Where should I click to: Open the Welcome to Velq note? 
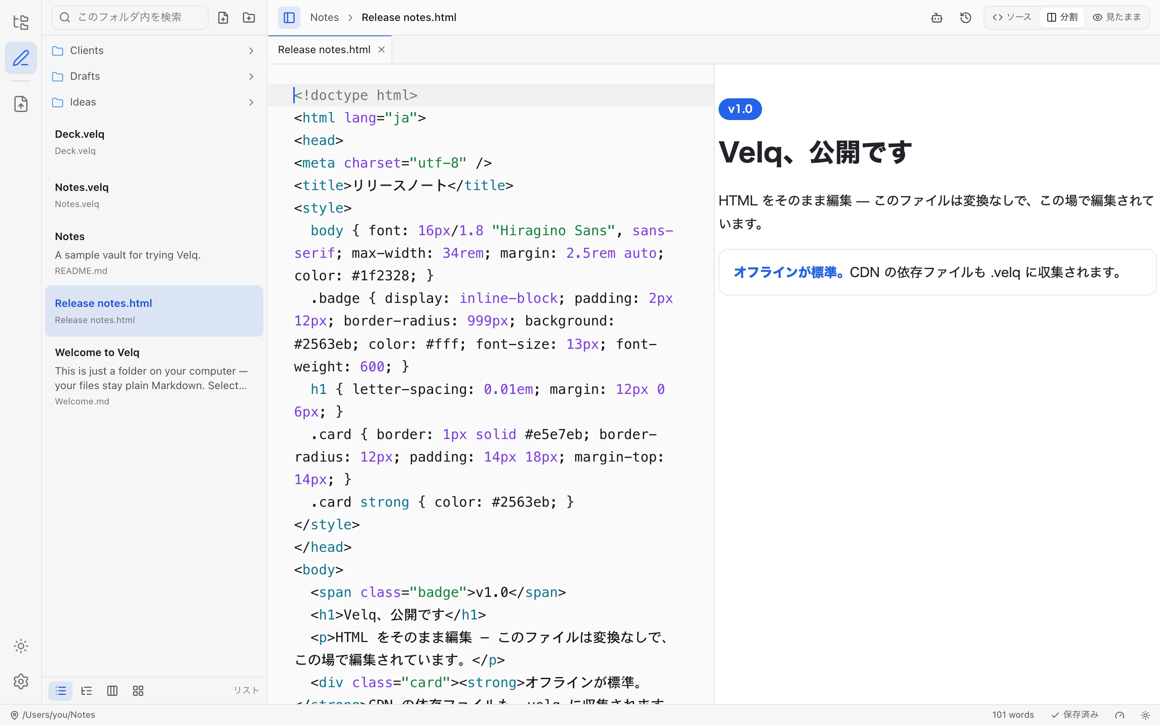tap(154, 377)
